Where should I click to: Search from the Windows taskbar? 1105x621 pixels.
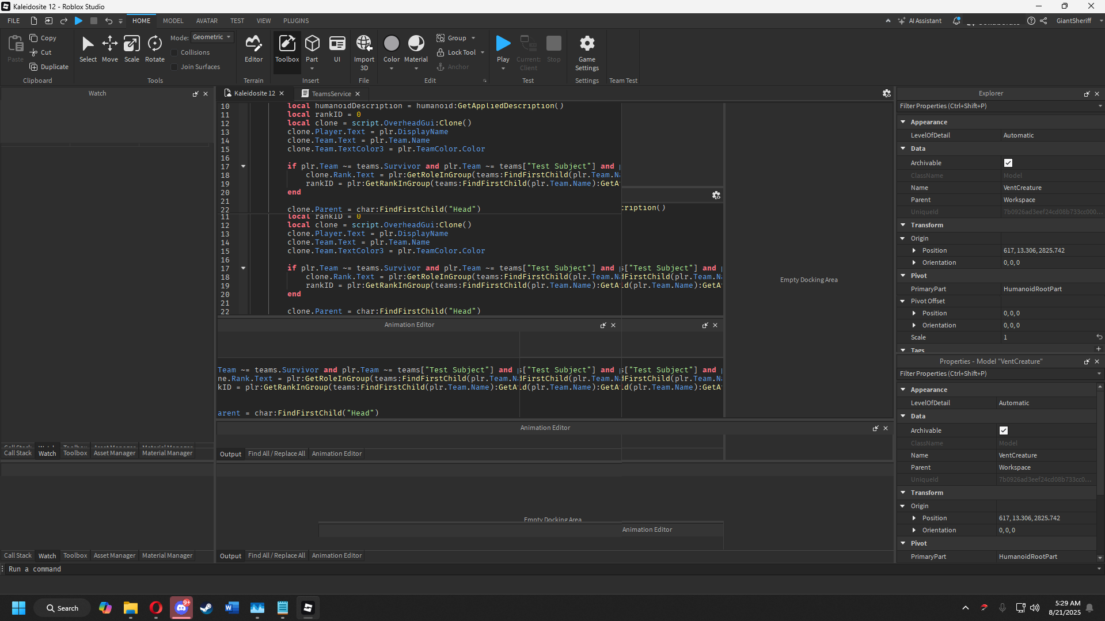tap(62, 608)
